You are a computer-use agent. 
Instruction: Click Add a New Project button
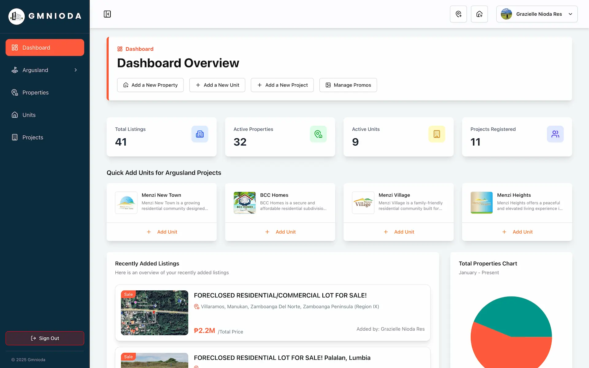click(x=282, y=85)
